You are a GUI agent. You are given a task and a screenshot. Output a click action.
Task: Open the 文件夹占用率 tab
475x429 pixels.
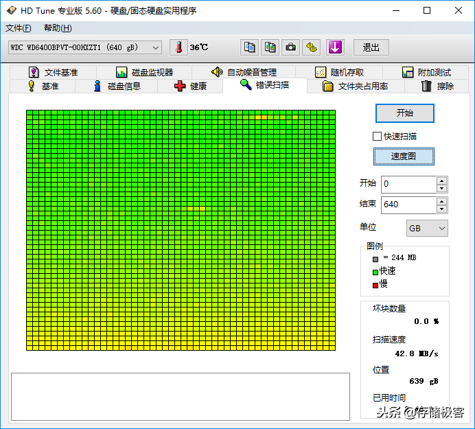(356, 86)
